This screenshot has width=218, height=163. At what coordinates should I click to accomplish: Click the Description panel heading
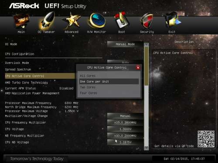click(x=184, y=42)
